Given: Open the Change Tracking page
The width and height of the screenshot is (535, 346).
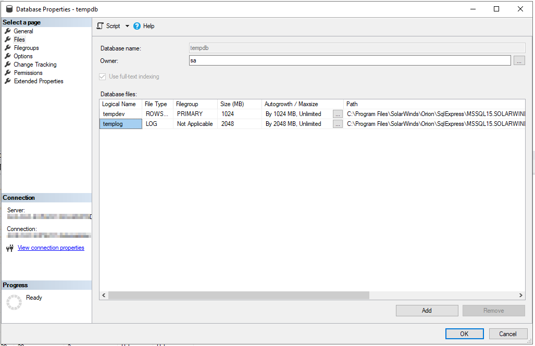Looking at the screenshot, I should (35, 64).
